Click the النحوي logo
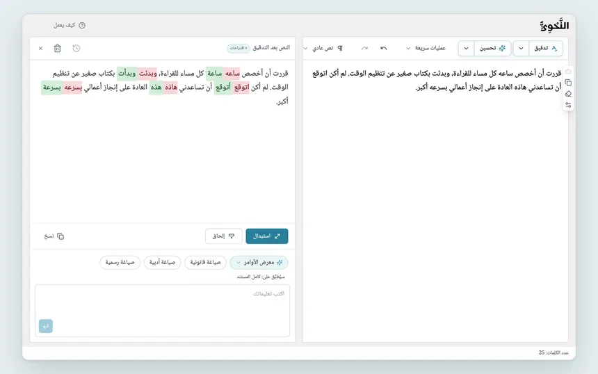Image resolution: width=598 pixels, height=374 pixels. click(x=554, y=26)
